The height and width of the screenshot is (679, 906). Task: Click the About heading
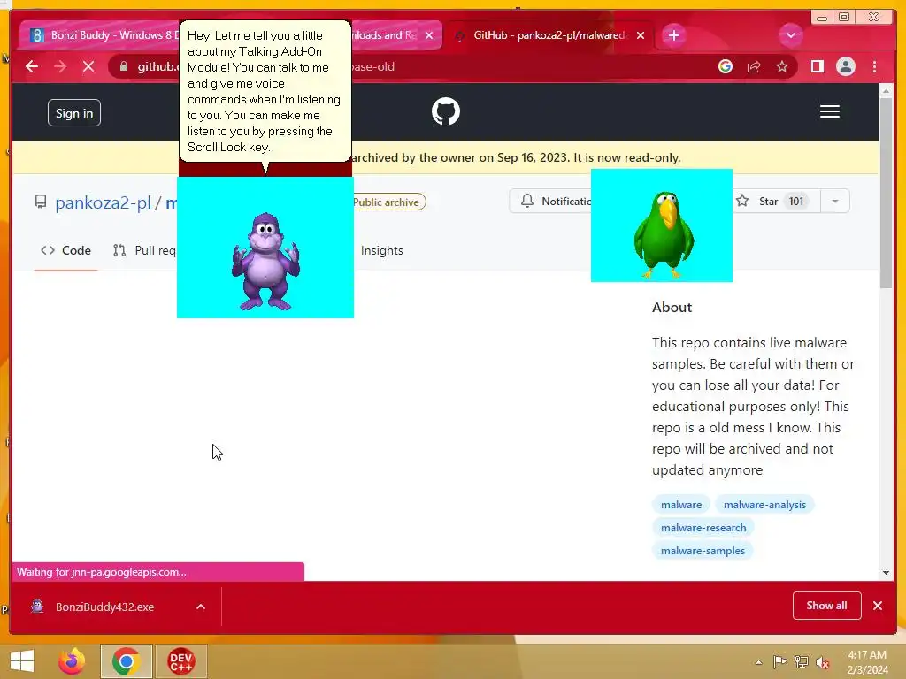coord(672,307)
